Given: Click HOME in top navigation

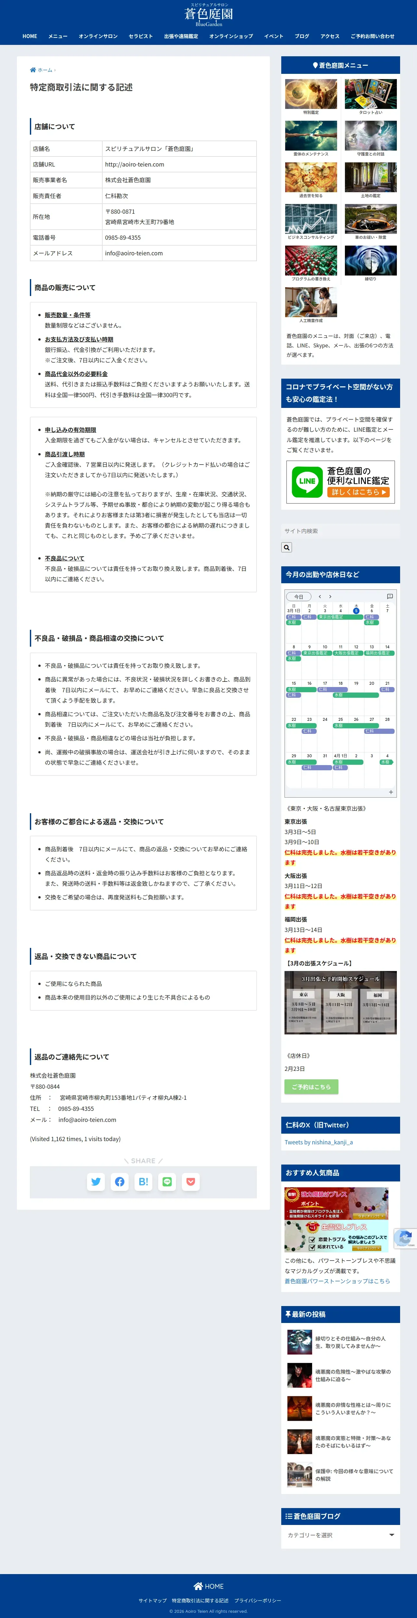Looking at the screenshot, I should (30, 36).
